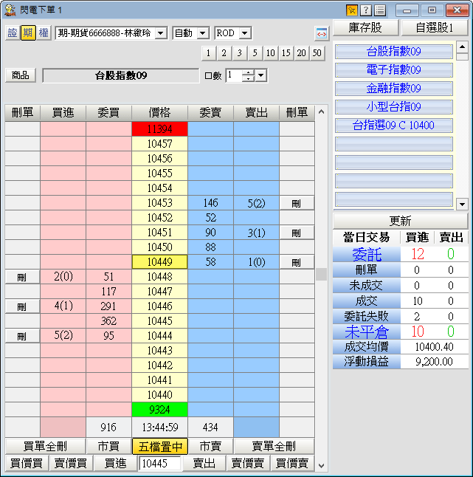
Task: Click the 更新 refresh button
Action: tap(400, 222)
